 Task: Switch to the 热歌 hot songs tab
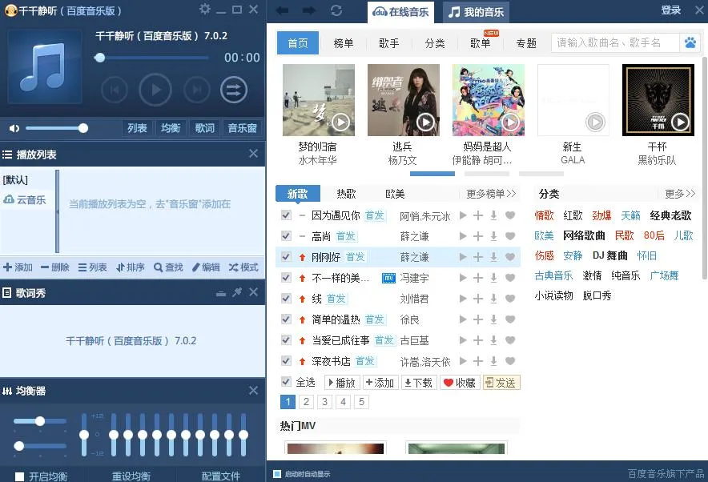346,194
